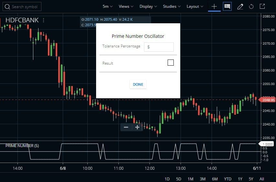Select the 1D range
Screen dimensions: 276x182
click(167, 179)
